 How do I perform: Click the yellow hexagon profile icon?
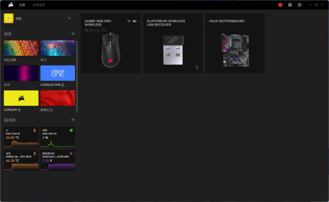(x=8, y=18)
